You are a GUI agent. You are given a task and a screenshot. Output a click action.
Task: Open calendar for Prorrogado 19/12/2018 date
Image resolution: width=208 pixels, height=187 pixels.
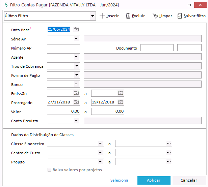(121, 102)
